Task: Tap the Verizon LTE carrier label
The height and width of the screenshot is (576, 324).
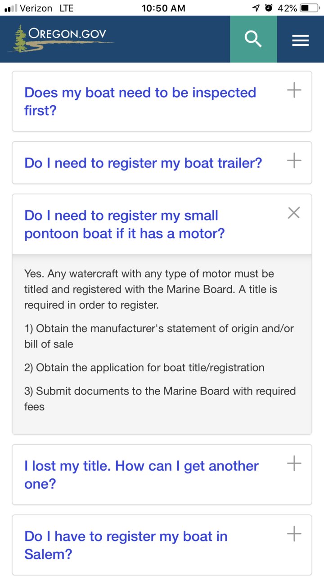Action: pos(46,8)
